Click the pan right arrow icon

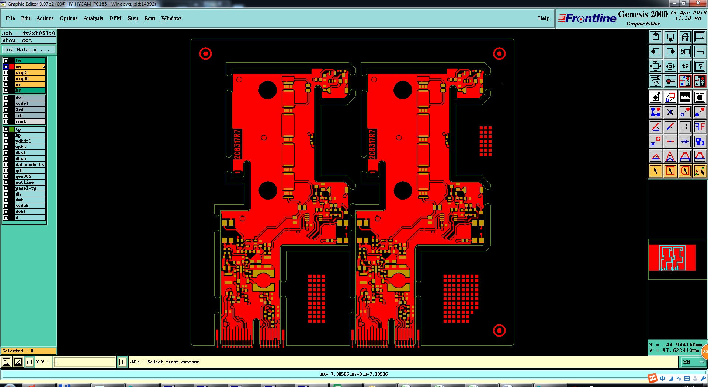(x=670, y=52)
